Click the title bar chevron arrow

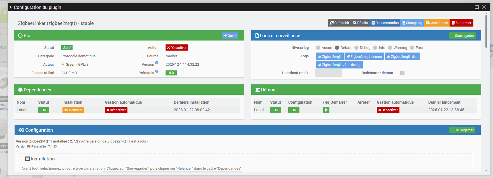pos(11,7)
